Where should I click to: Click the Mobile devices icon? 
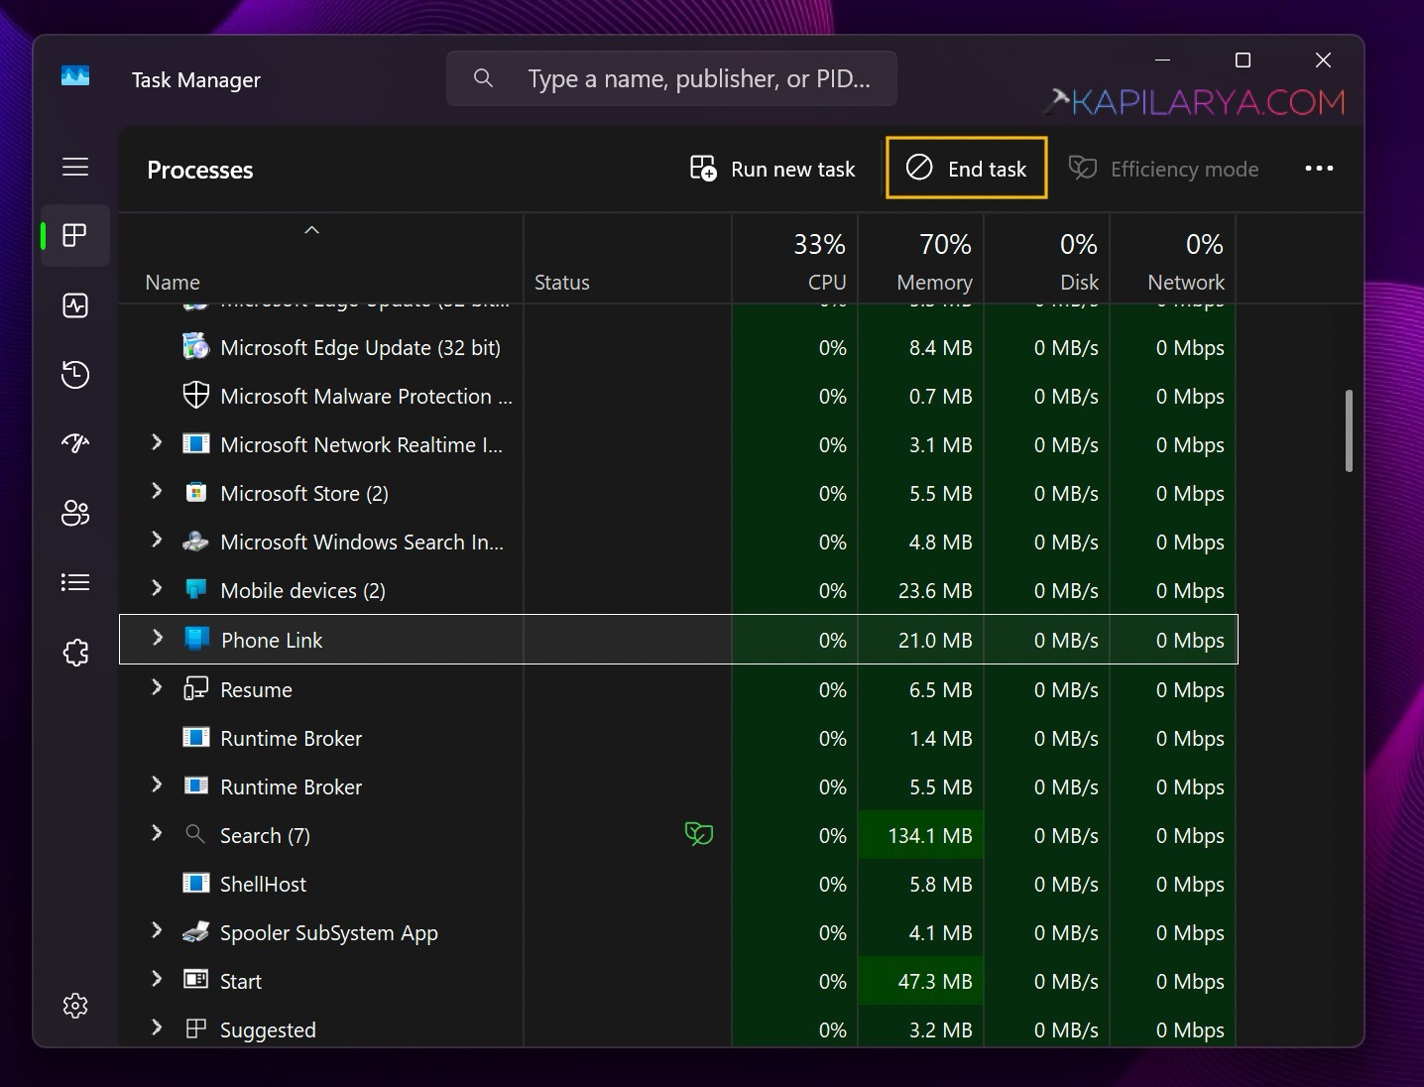click(x=196, y=589)
